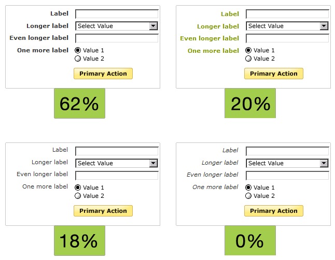Focus the green Even longer label field
This screenshot has width=335, height=260.
coord(287,38)
